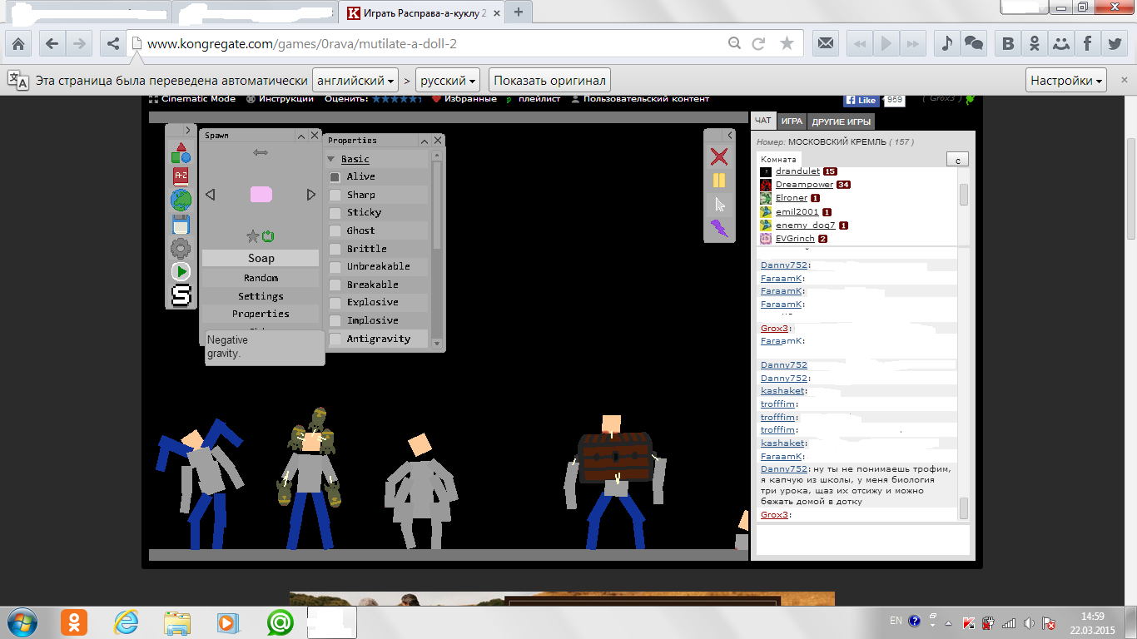The height and width of the screenshot is (639, 1137).
Task: Enable the Antigravity checkbox
Action: coord(335,339)
